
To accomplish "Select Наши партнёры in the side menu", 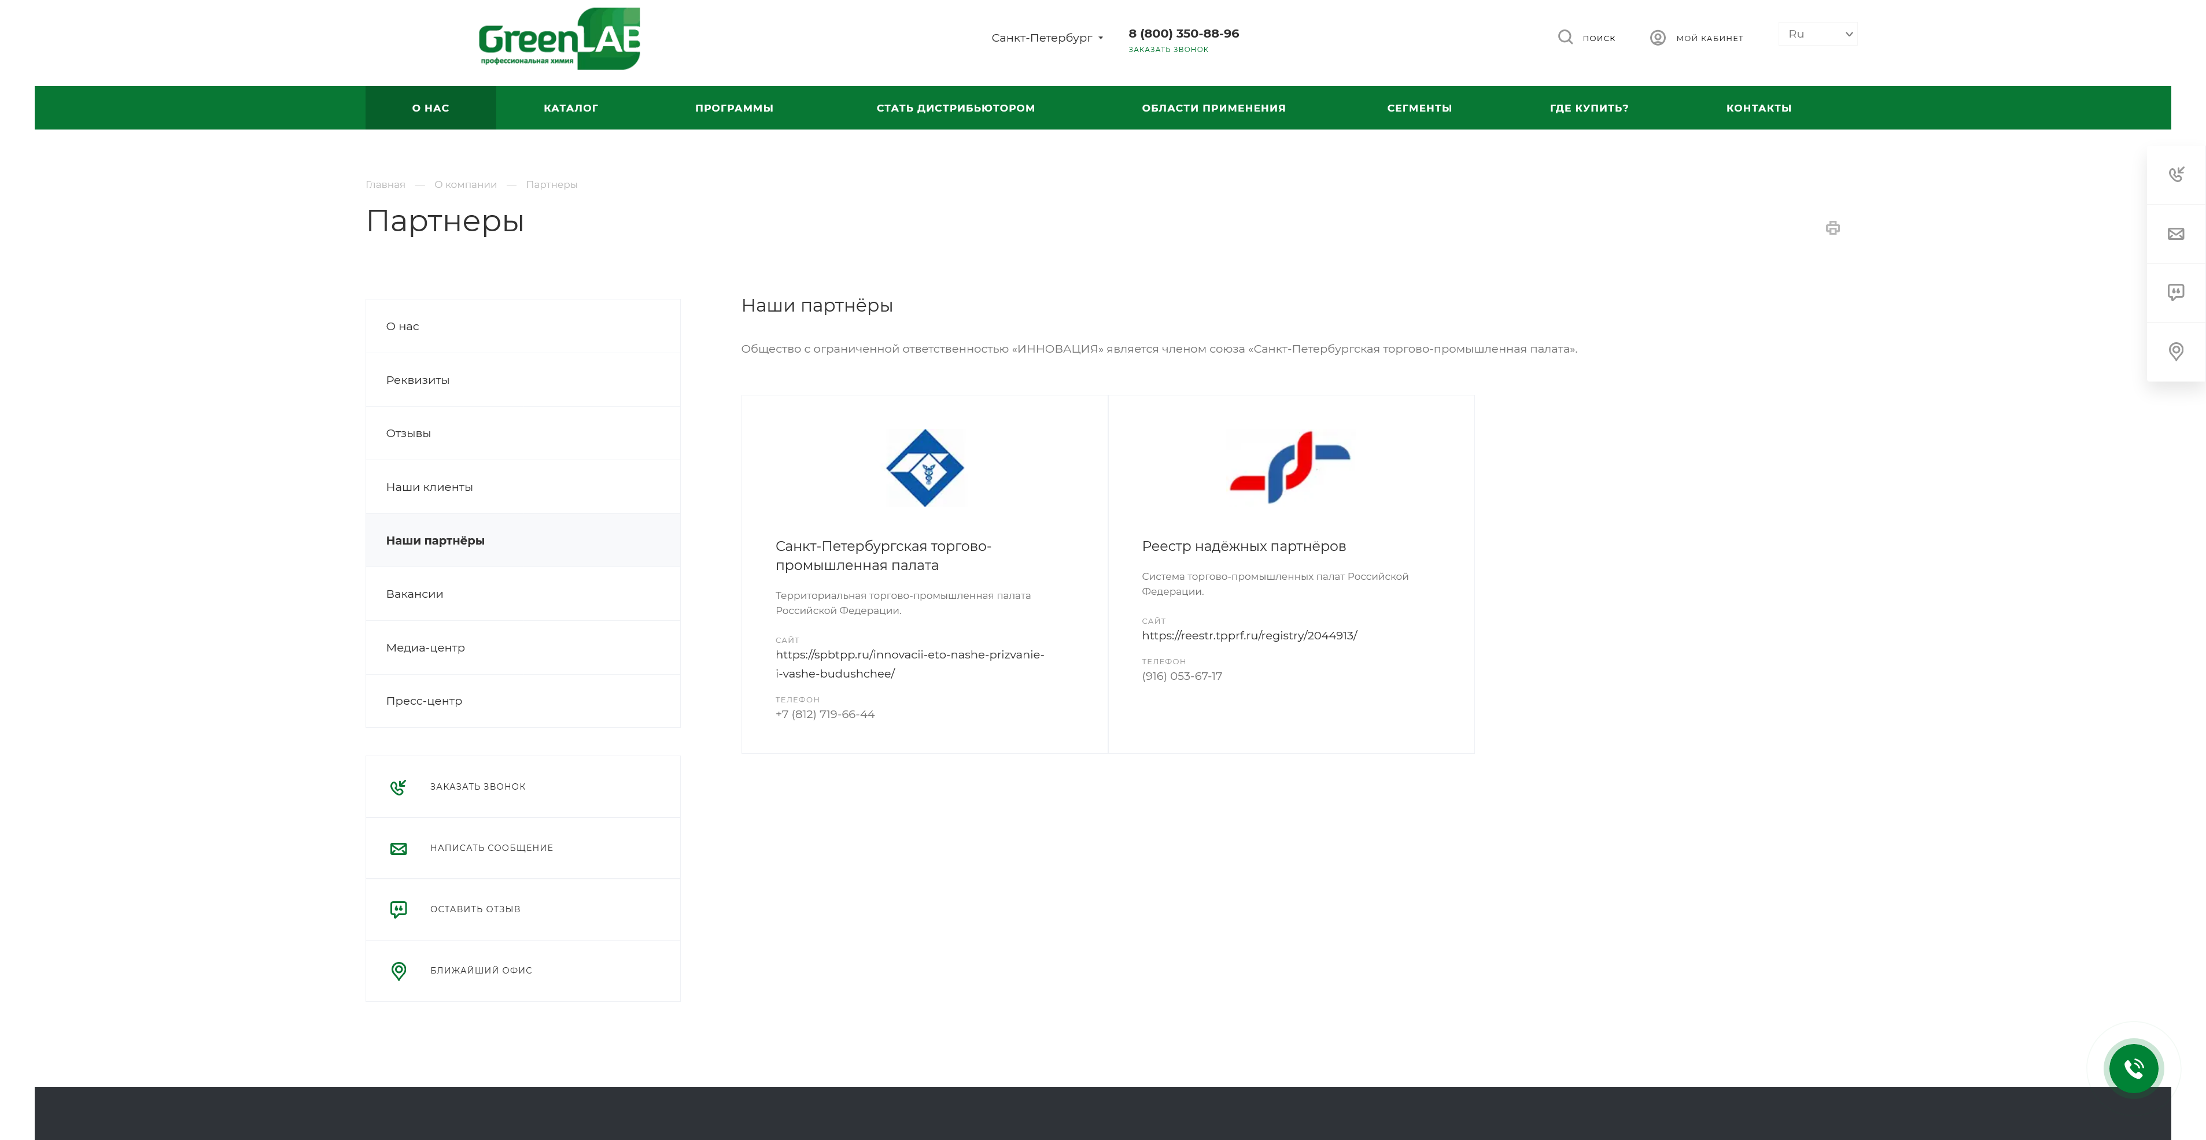I will [x=522, y=540].
